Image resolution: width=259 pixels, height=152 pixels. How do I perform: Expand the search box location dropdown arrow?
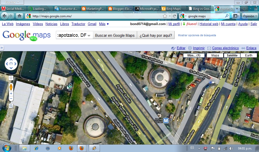(89, 35)
